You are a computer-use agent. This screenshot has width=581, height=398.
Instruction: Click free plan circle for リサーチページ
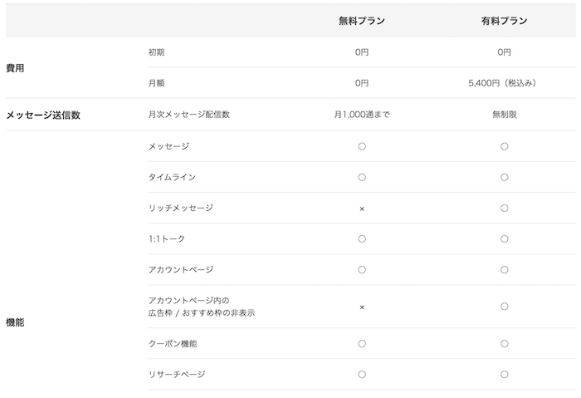(x=362, y=375)
